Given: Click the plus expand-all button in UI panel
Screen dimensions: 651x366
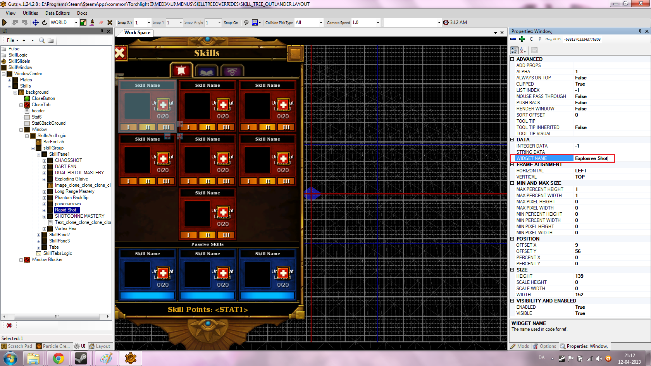Looking at the screenshot, I should point(24,40).
